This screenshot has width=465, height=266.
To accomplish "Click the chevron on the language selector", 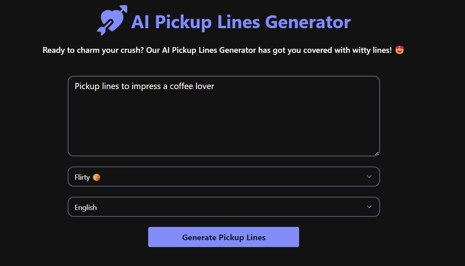I will pos(369,206).
